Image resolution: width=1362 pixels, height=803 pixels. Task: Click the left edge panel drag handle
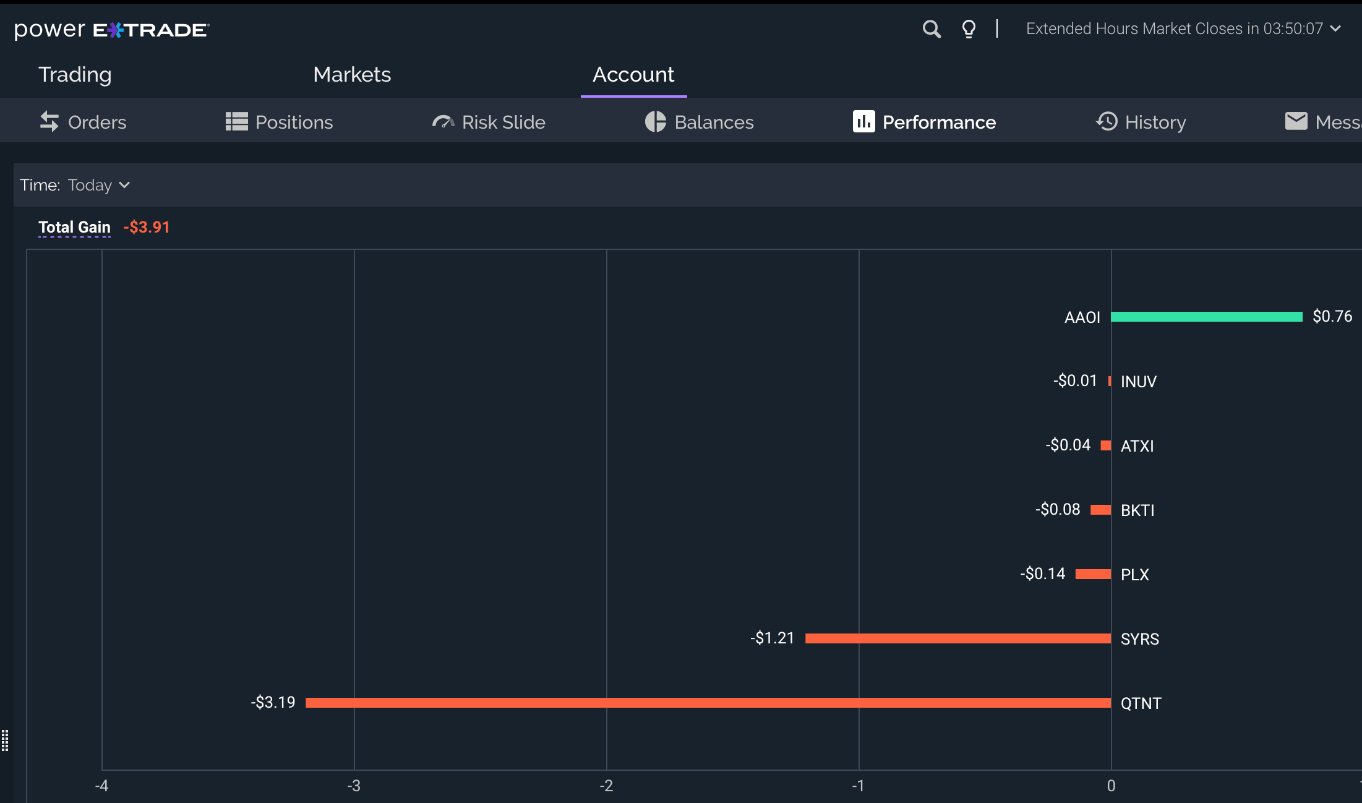pos(5,741)
